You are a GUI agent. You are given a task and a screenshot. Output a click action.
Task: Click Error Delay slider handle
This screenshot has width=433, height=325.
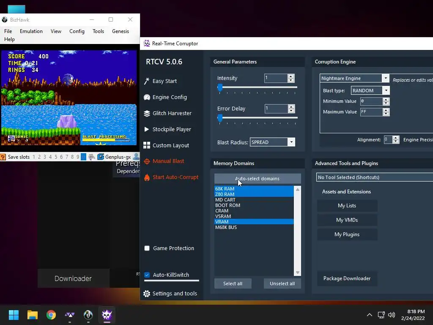click(220, 118)
